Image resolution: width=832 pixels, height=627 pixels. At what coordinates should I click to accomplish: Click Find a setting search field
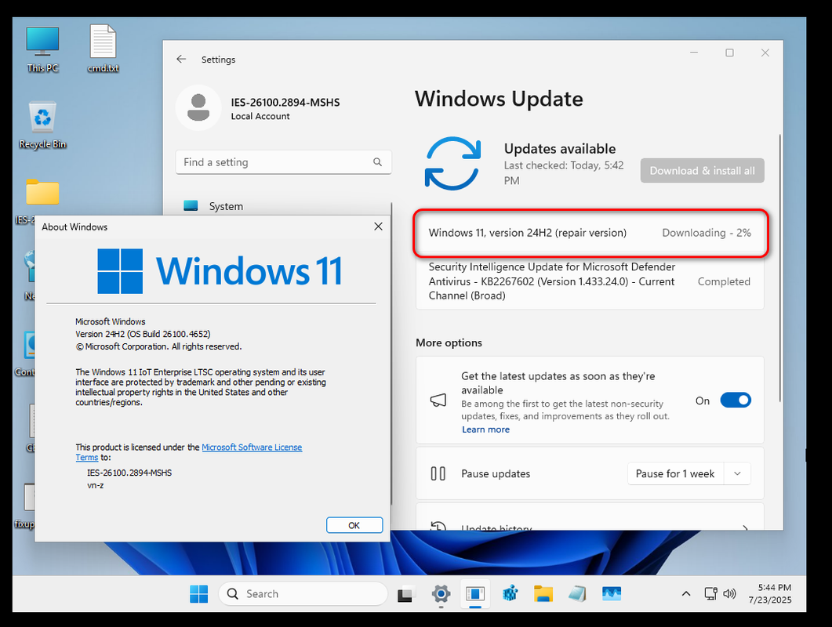pyautogui.click(x=284, y=161)
